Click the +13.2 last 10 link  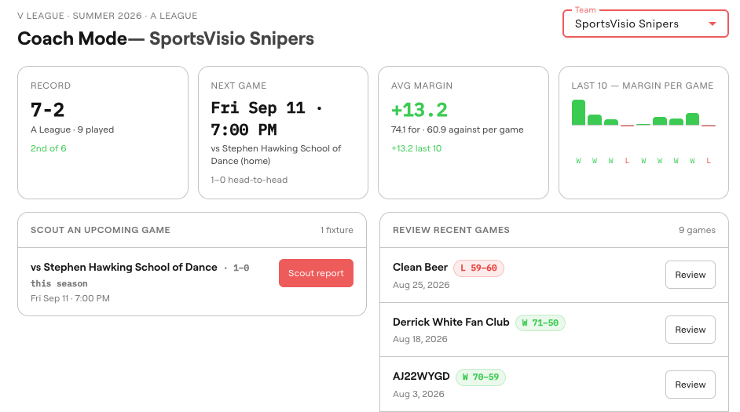[416, 148]
